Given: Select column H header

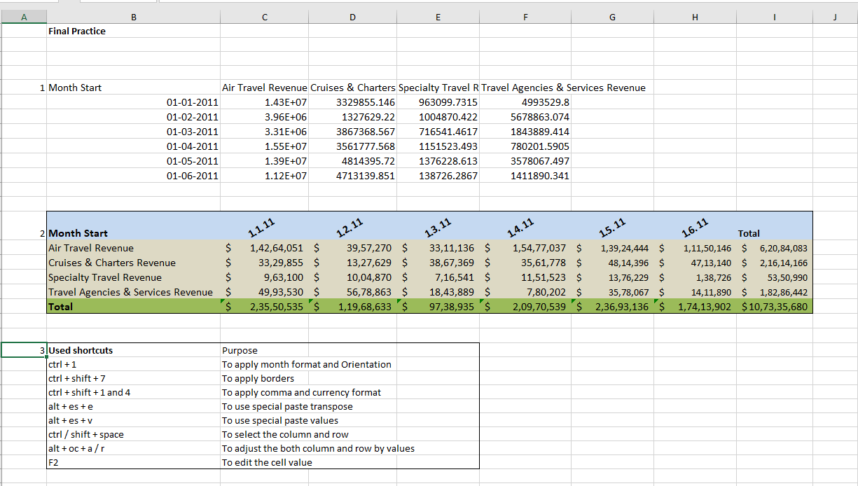Looking at the screenshot, I should (695, 18).
